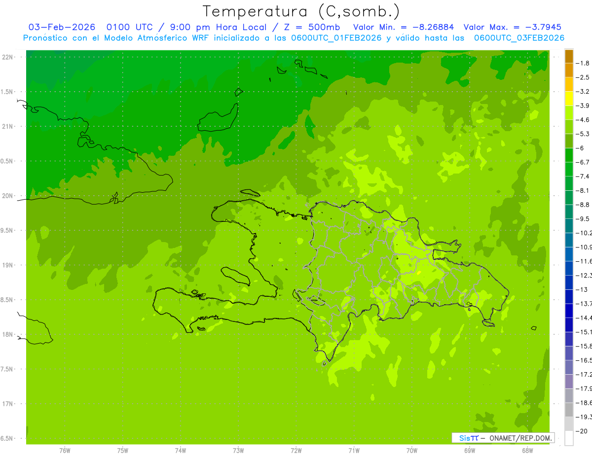Screen dimensions: 592x457
Task: Click the '73W' longitude label
Action: (238, 450)
